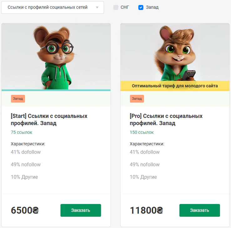Click the 11800₴ price on Pro card
Image resolution: width=231 pixels, height=228 pixels.
pyautogui.click(x=146, y=211)
